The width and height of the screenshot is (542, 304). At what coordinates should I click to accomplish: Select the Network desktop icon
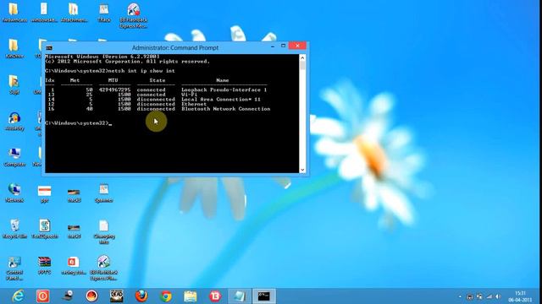click(14, 193)
